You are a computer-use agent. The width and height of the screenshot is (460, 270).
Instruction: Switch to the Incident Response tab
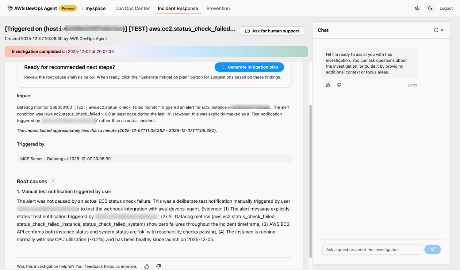(178, 8)
